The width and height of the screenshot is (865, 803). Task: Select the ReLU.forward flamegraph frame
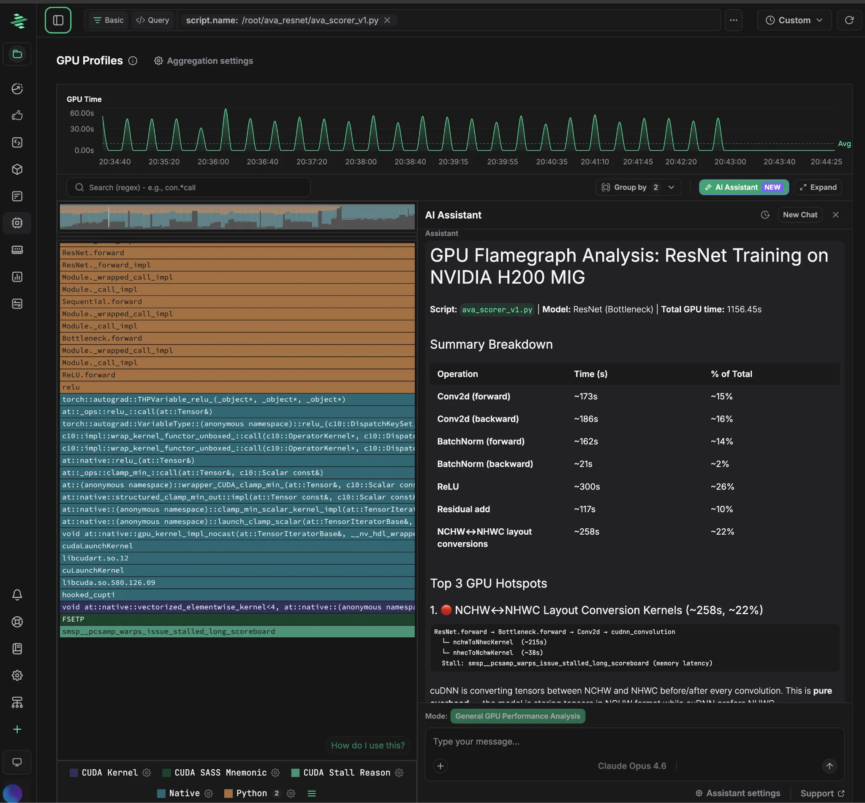tap(237, 375)
